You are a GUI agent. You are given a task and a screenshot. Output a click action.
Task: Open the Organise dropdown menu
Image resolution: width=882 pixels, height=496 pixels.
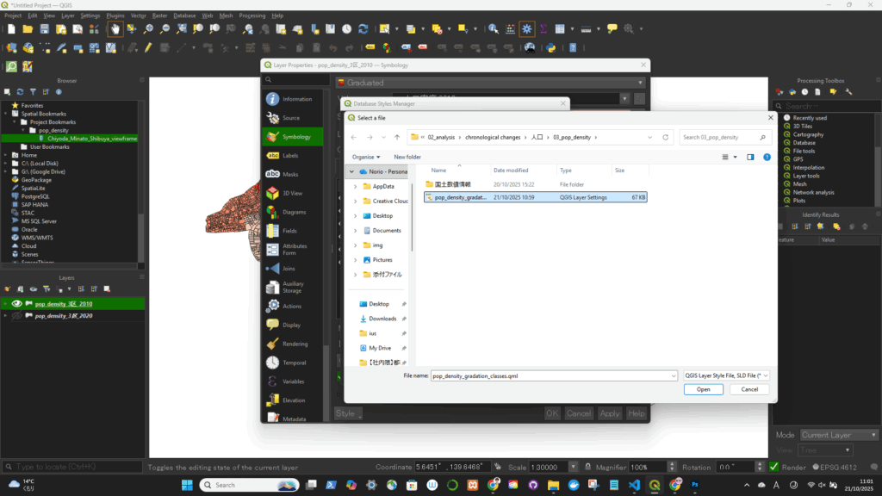pos(365,157)
